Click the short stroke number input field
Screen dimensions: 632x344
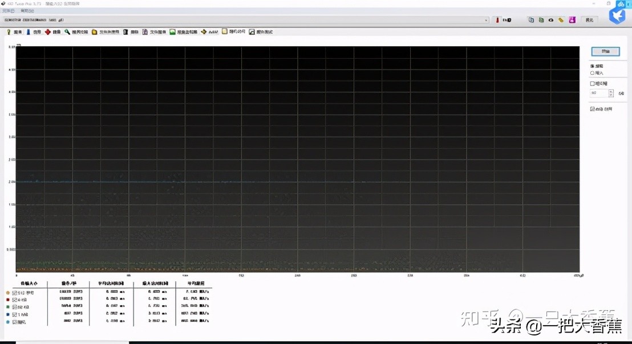coord(599,93)
